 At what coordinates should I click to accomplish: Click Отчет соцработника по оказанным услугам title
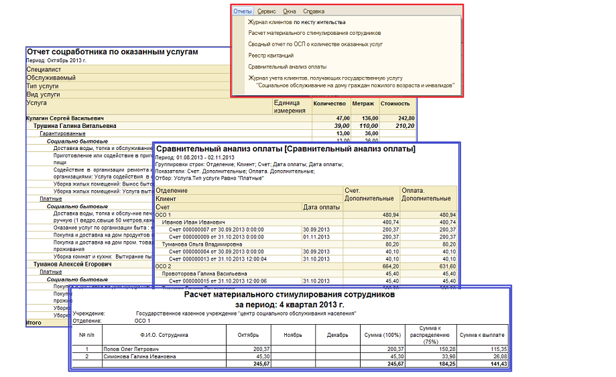113,52
